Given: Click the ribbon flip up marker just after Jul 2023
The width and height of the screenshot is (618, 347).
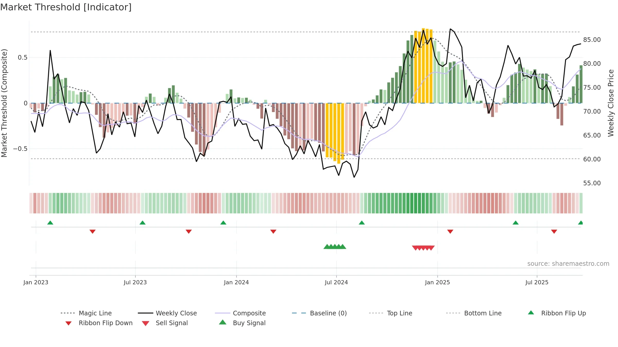Looking at the screenshot, I should (x=142, y=223).
